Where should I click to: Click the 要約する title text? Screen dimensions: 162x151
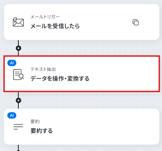(x=42, y=131)
